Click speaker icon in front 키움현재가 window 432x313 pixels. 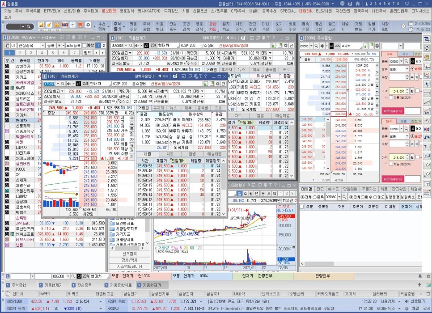coord(69,84)
